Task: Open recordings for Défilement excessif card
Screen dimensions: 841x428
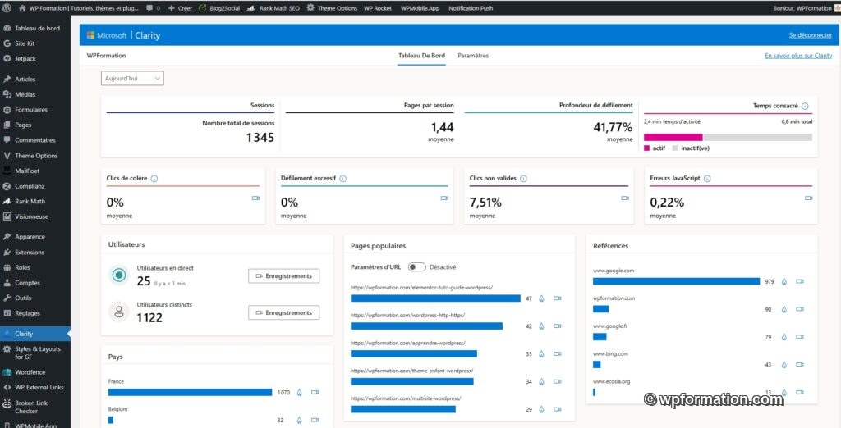Action: 444,198
